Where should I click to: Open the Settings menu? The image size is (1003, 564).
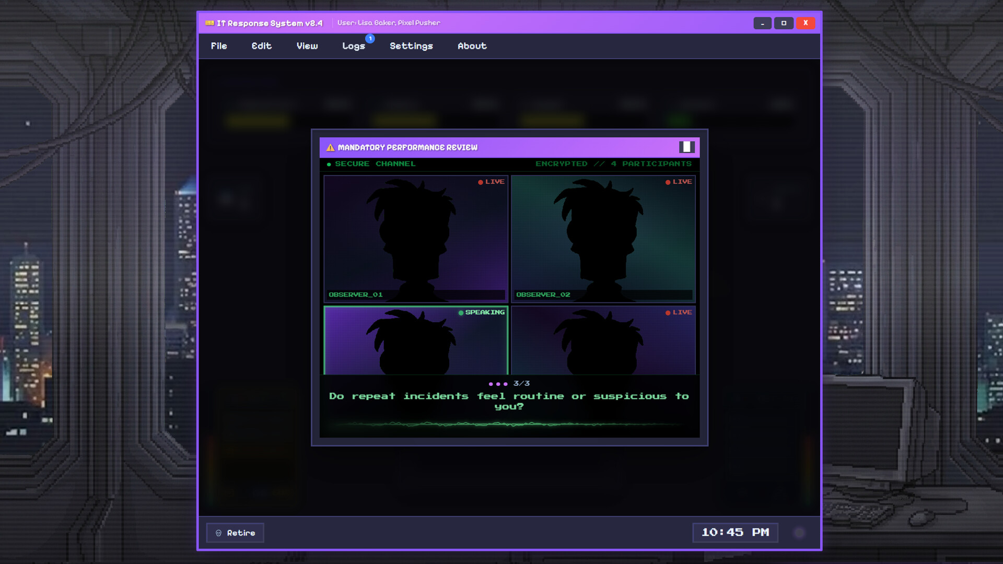pos(411,46)
